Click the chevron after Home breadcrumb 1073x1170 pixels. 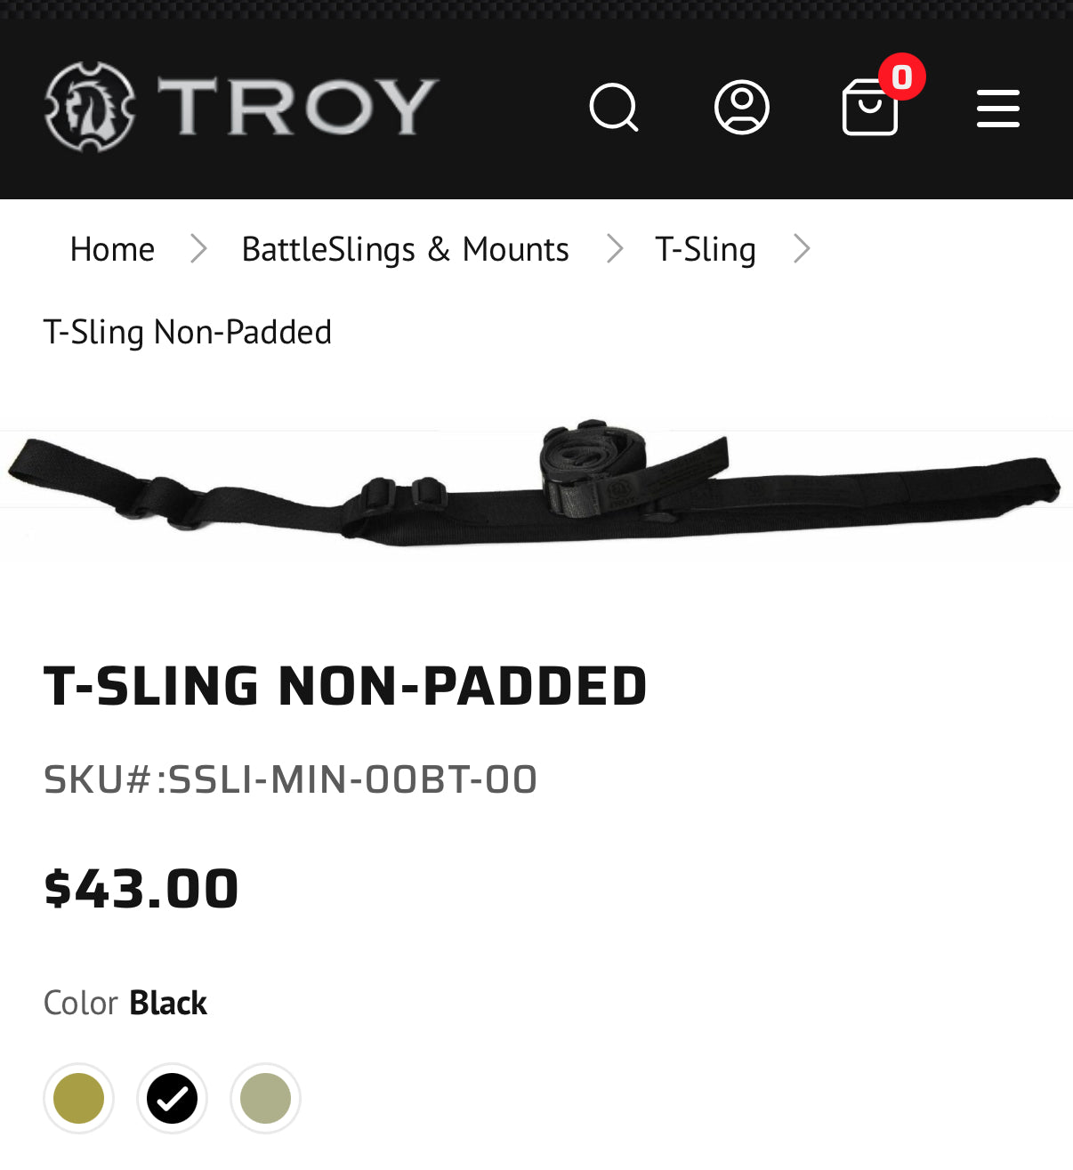click(198, 249)
